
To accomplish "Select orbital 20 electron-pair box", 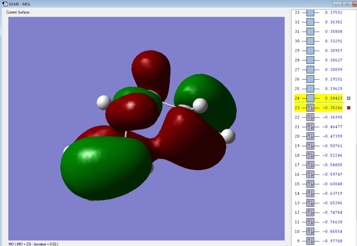I will (310, 137).
